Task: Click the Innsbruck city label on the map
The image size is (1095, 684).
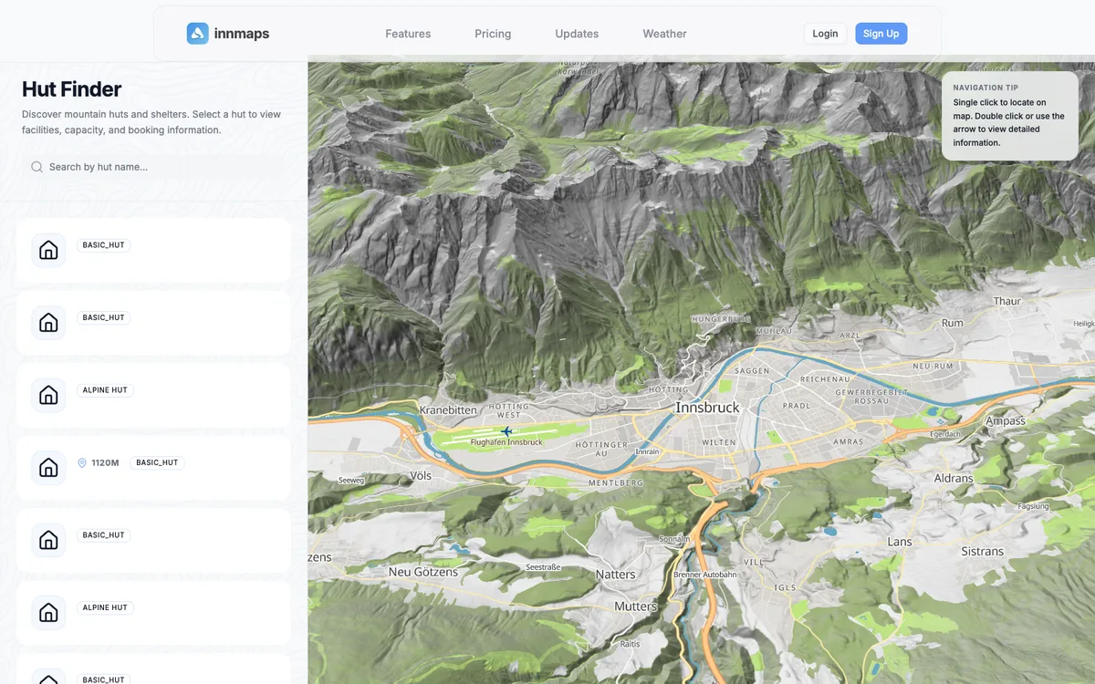Action: click(707, 408)
